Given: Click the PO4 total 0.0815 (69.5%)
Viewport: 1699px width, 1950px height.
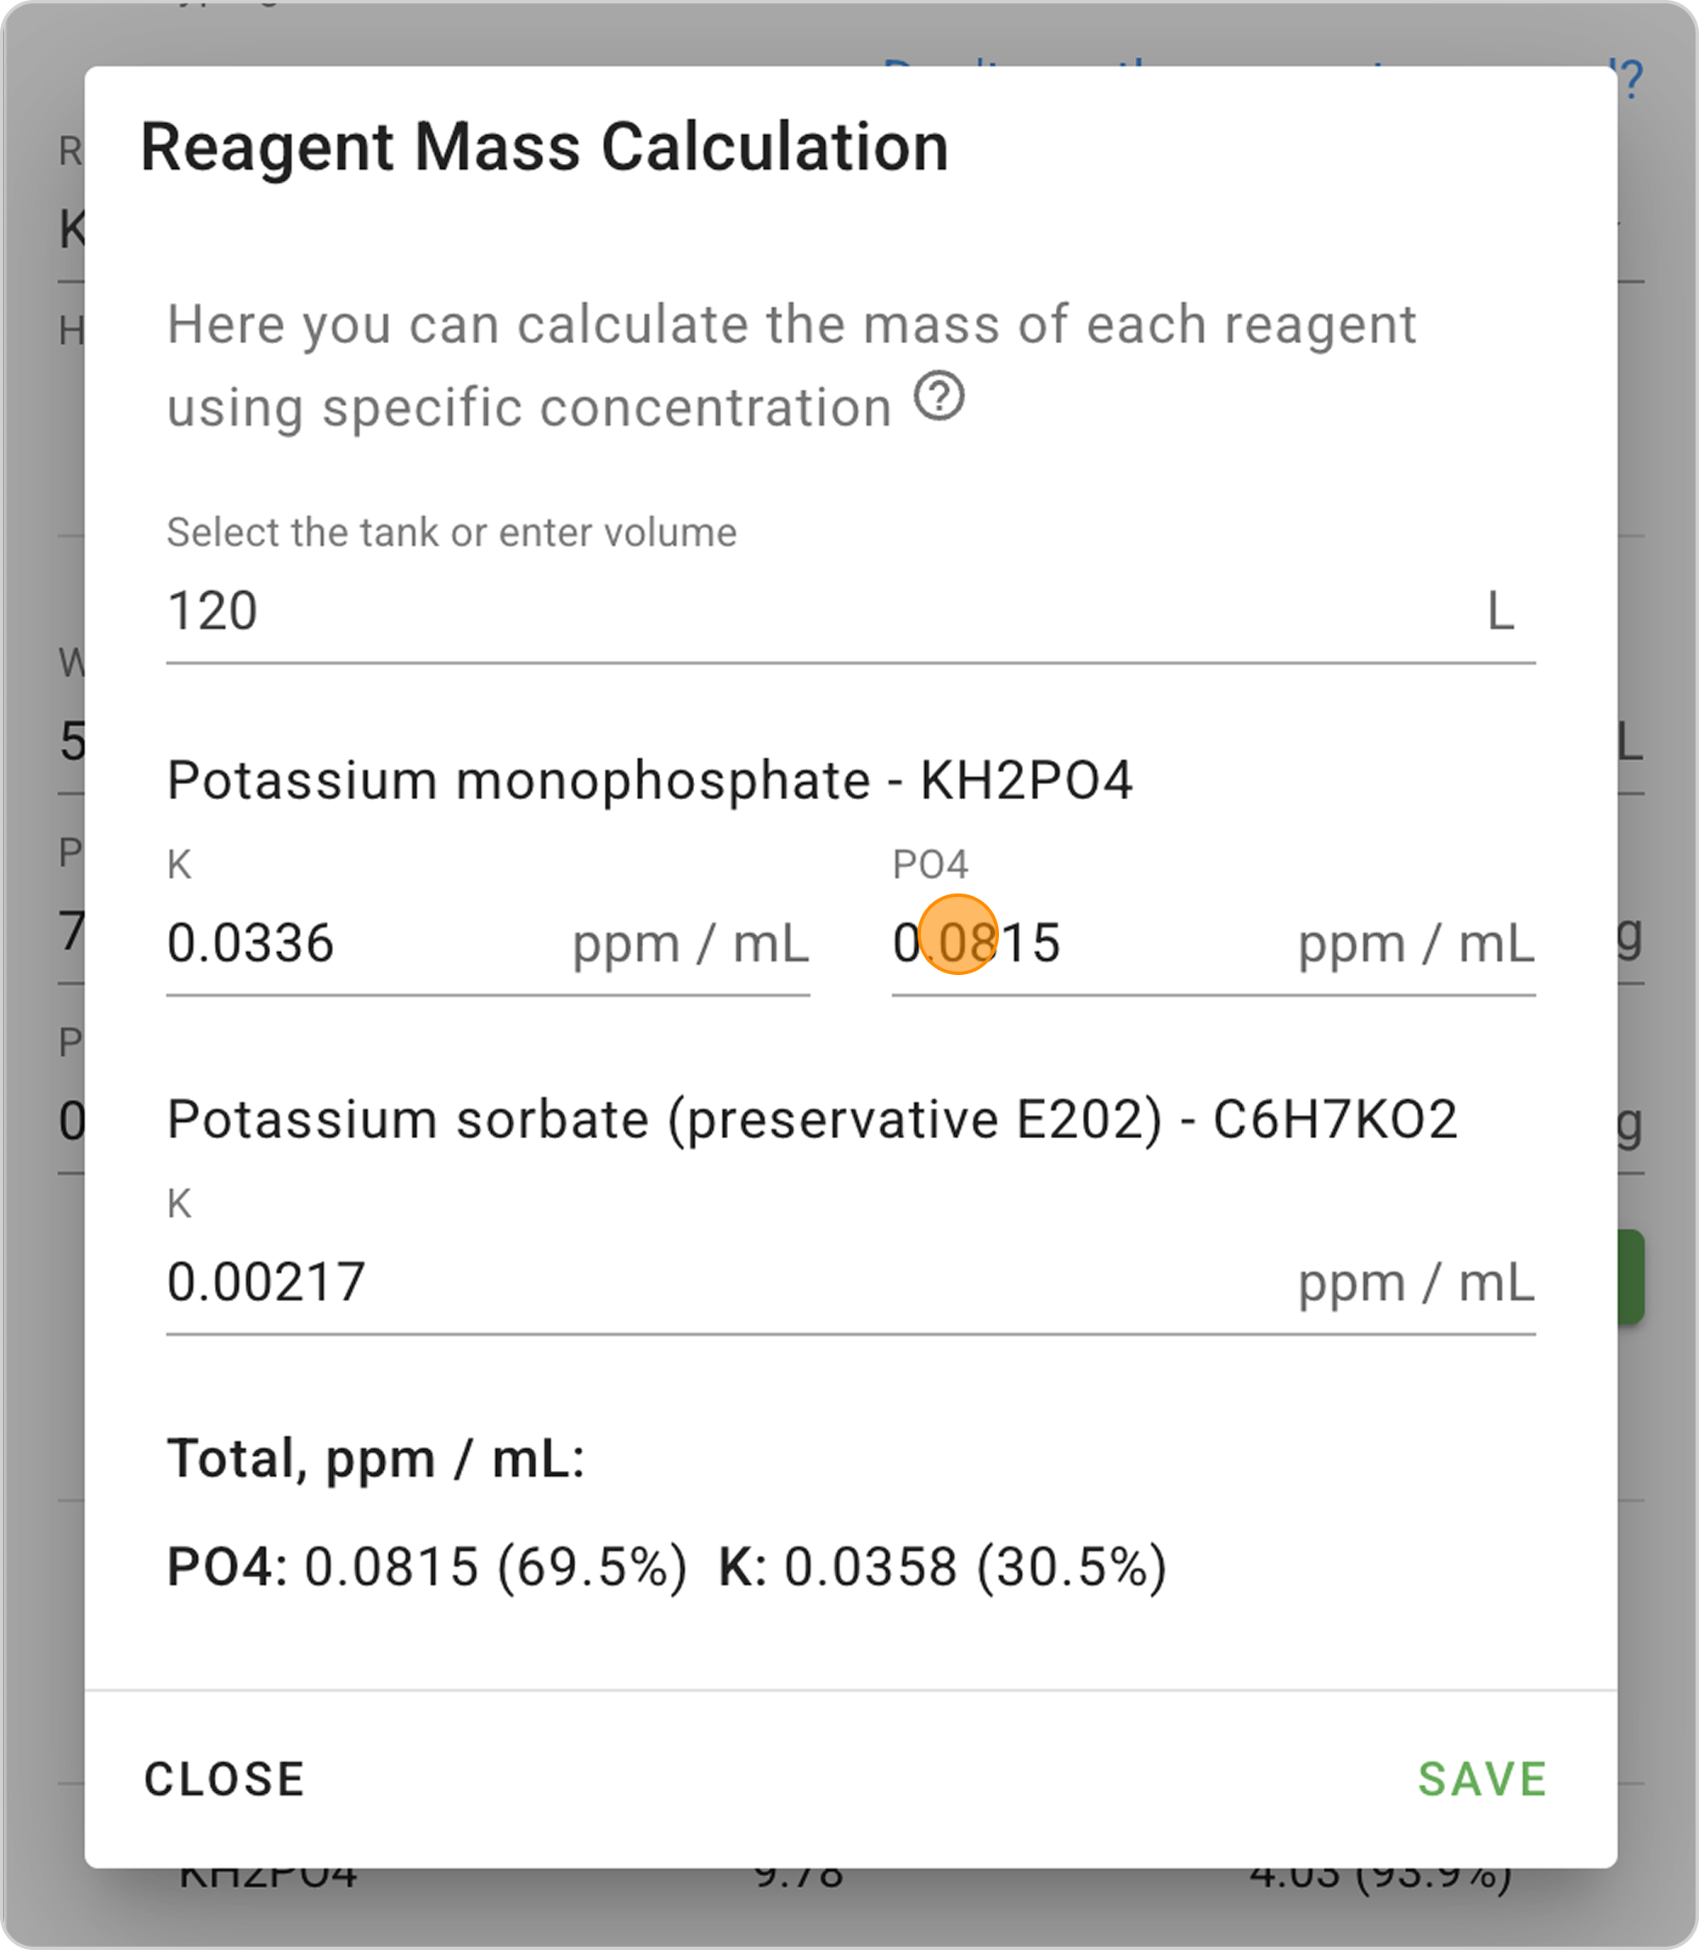Looking at the screenshot, I should pyautogui.click(x=426, y=1566).
